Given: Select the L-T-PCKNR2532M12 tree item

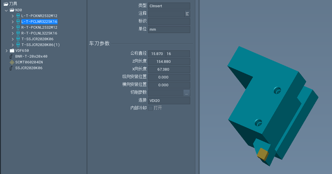Looking at the screenshot, I should (39, 16).
